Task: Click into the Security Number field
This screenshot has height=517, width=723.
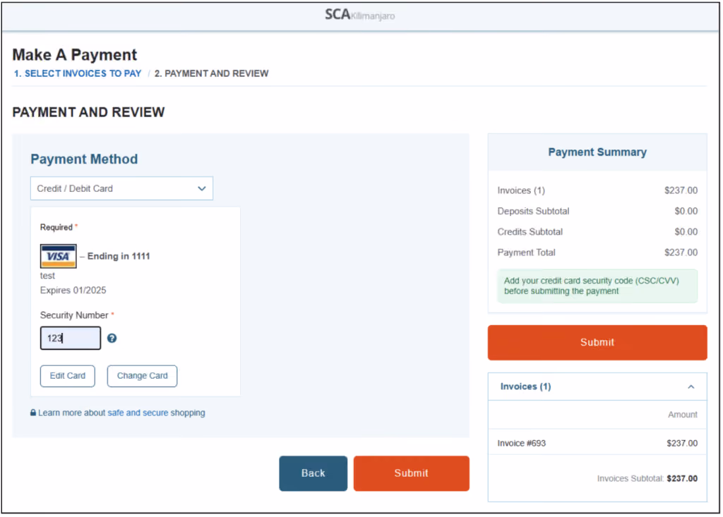Action: (x=70, y=339)
